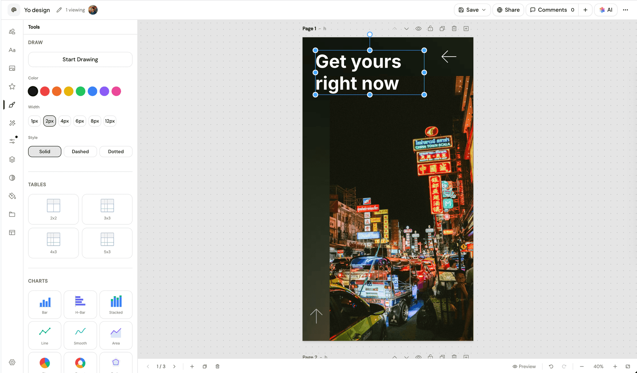
Task: Choose the Dotted line style
Action: click(116, 151)
